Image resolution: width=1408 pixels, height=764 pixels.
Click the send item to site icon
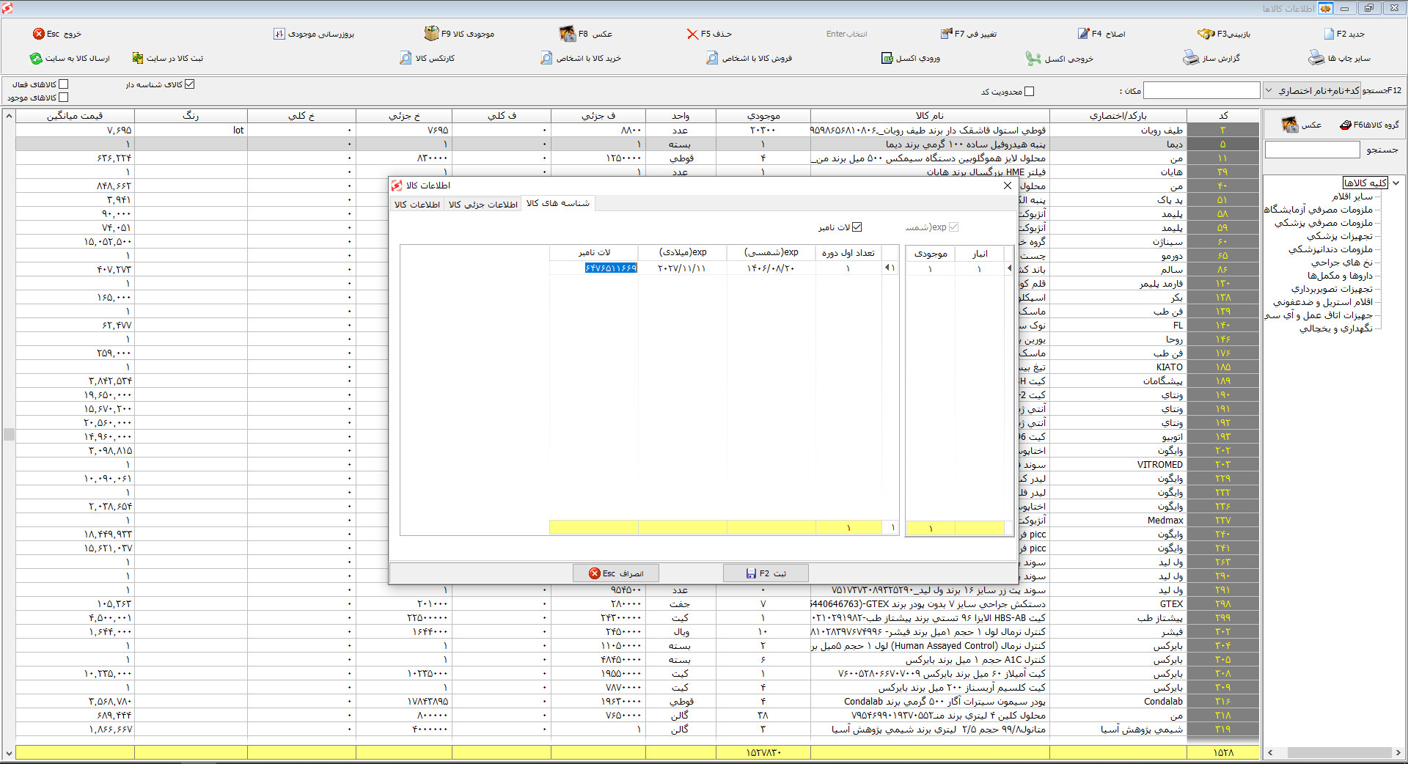(36, 59)
